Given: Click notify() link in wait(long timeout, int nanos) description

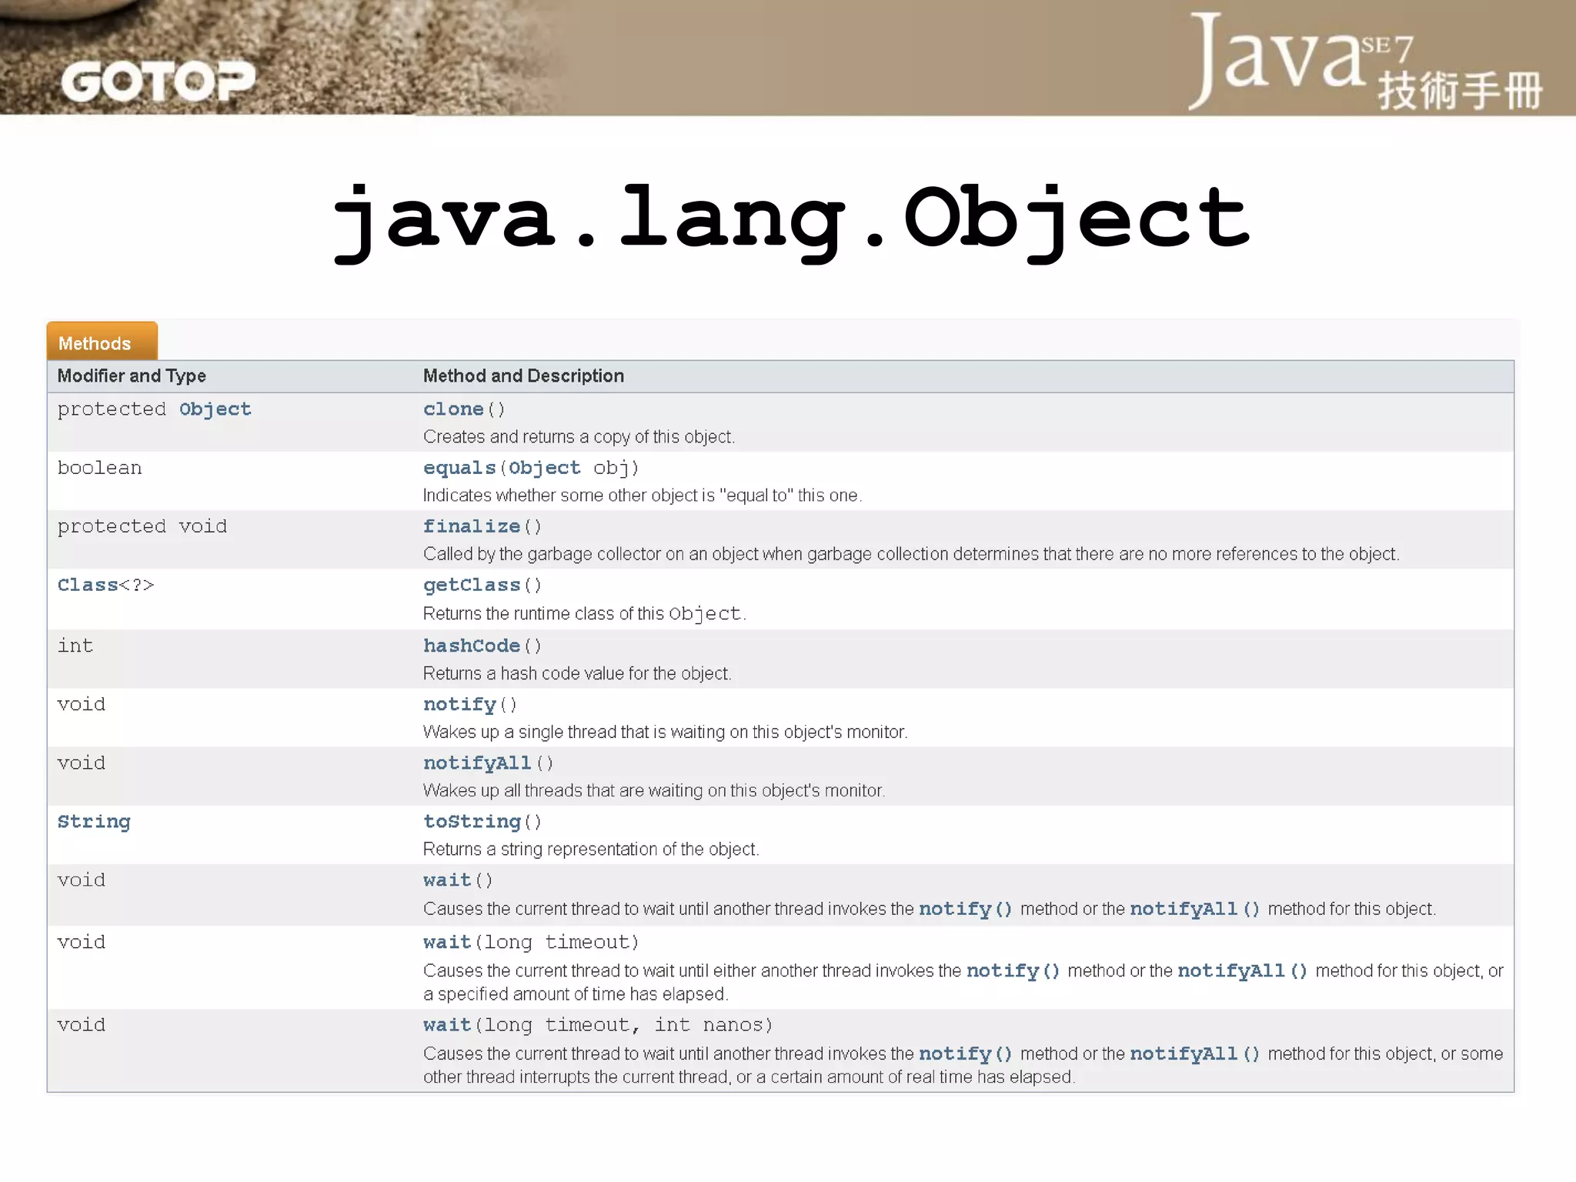Looking at the screenshot, I should pos(966,1053).
